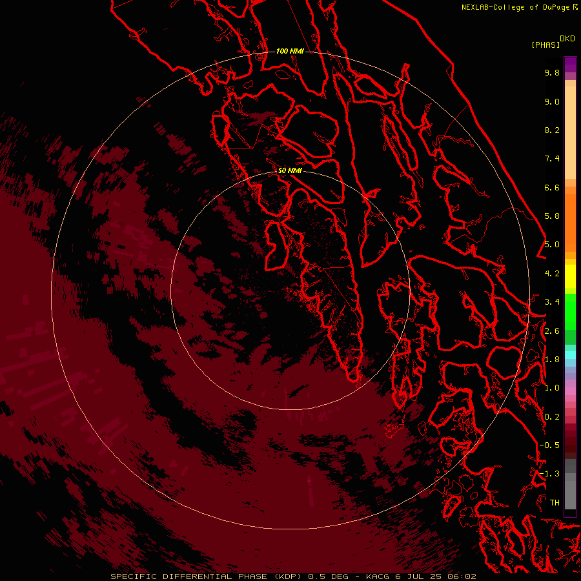581x581 pixels.
Task: Click the 7.4 value on the color scale
Action: [552, 159]
